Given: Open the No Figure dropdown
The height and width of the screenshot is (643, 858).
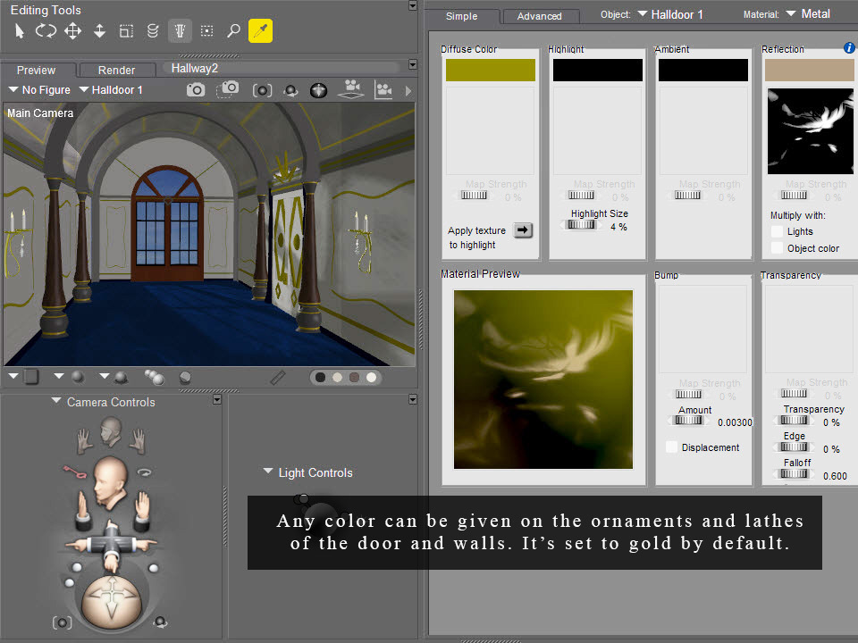Looking at the screenshot, I should (39, 89).
